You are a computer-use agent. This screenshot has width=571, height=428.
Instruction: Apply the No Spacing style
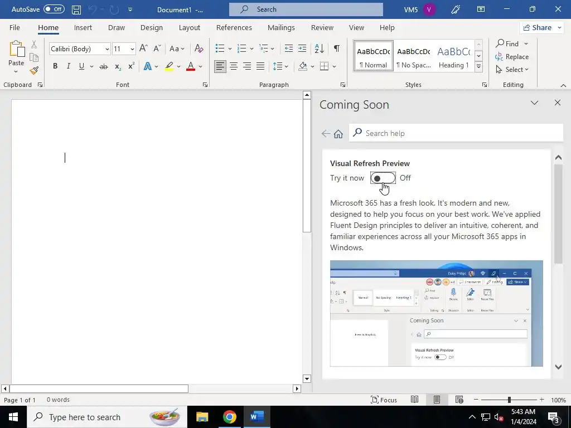[413, 56]
